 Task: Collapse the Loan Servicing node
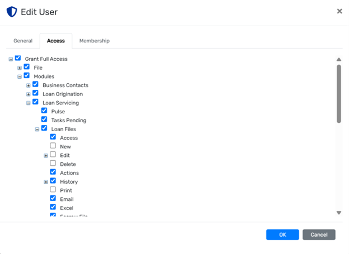coord(29,103)
